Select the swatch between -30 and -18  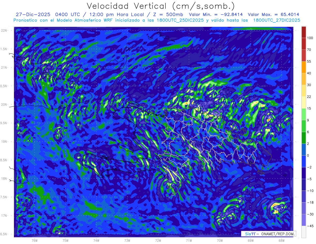tap(304, 208)
